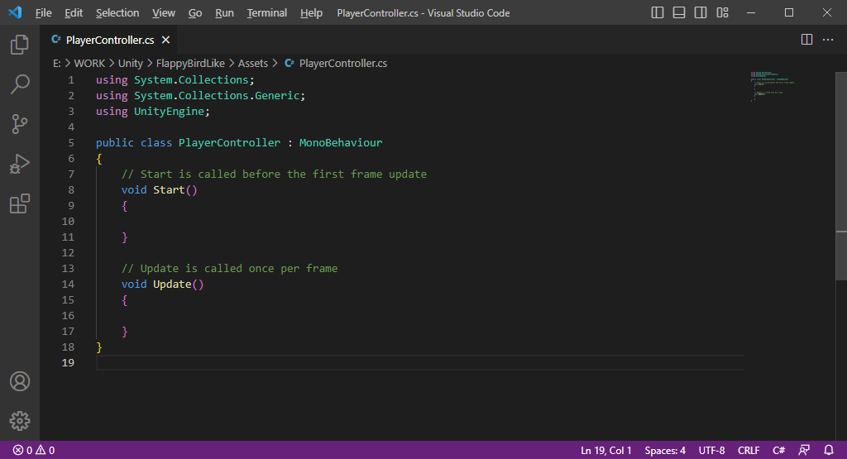Click the Start method name

click(x=169, y=189)
